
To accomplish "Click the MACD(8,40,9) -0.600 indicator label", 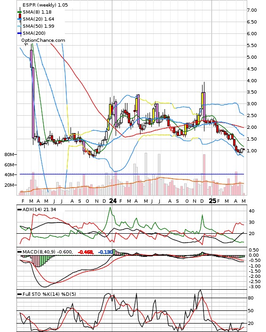I will [47, 252].
